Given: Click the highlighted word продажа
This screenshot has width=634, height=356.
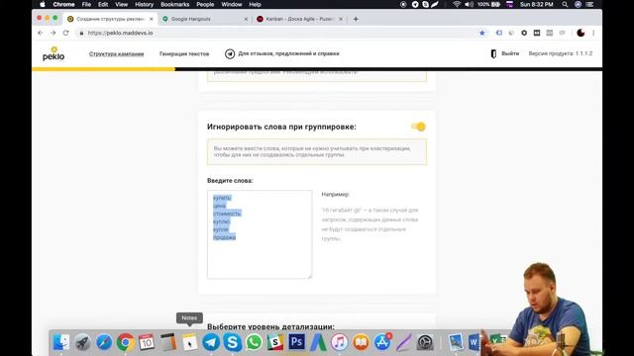Looking at the screenshot, I should pyautogui.click(x=225, y=237).
